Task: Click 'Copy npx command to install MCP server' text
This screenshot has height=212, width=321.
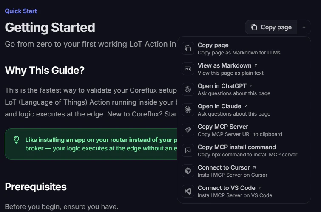Action: tap(247, 155)
